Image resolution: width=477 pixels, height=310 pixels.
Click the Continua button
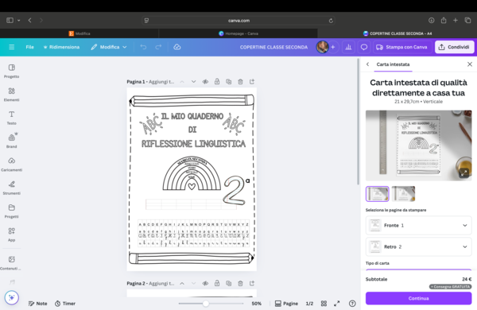419,298
